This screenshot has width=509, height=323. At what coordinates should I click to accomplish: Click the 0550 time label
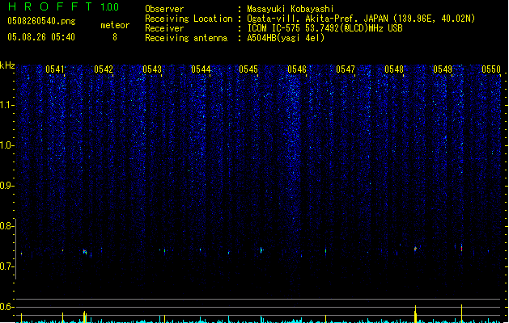491,69
